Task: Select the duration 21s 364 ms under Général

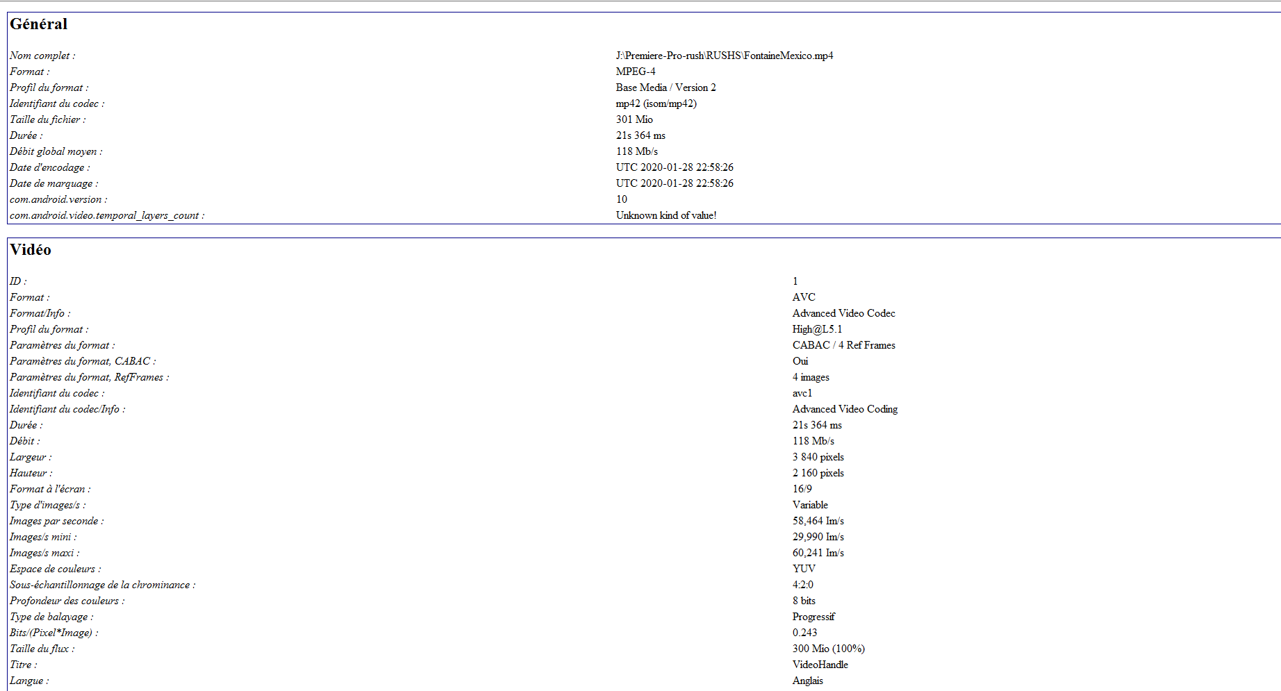Action: 640,135
